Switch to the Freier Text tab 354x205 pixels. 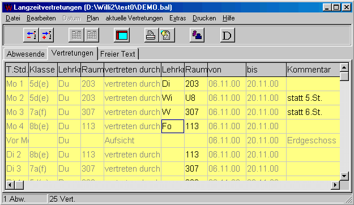pyautogui.click(x=118, y=54)
